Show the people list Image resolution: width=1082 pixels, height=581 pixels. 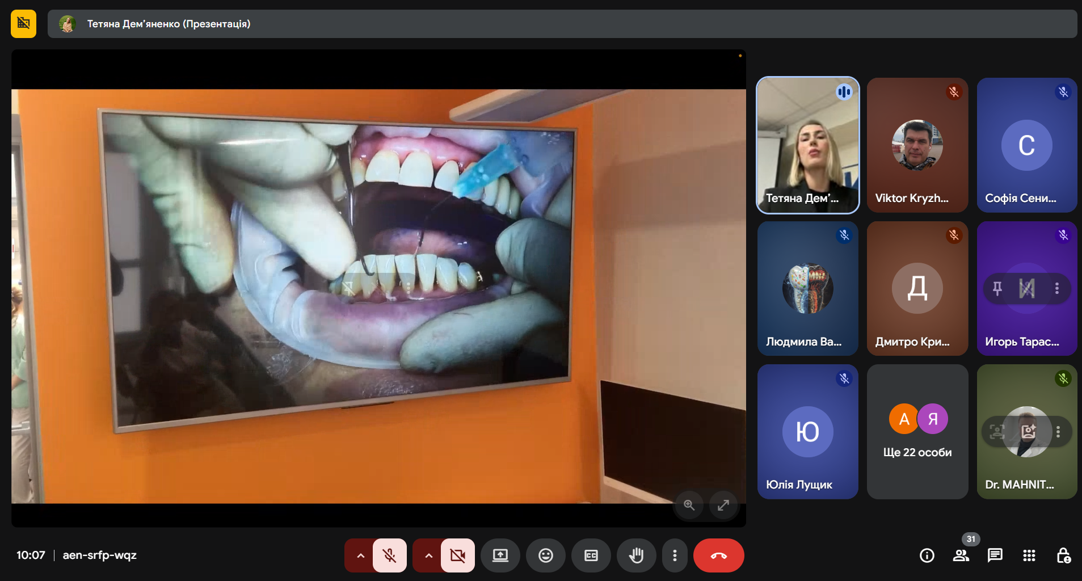click(961, 555)
